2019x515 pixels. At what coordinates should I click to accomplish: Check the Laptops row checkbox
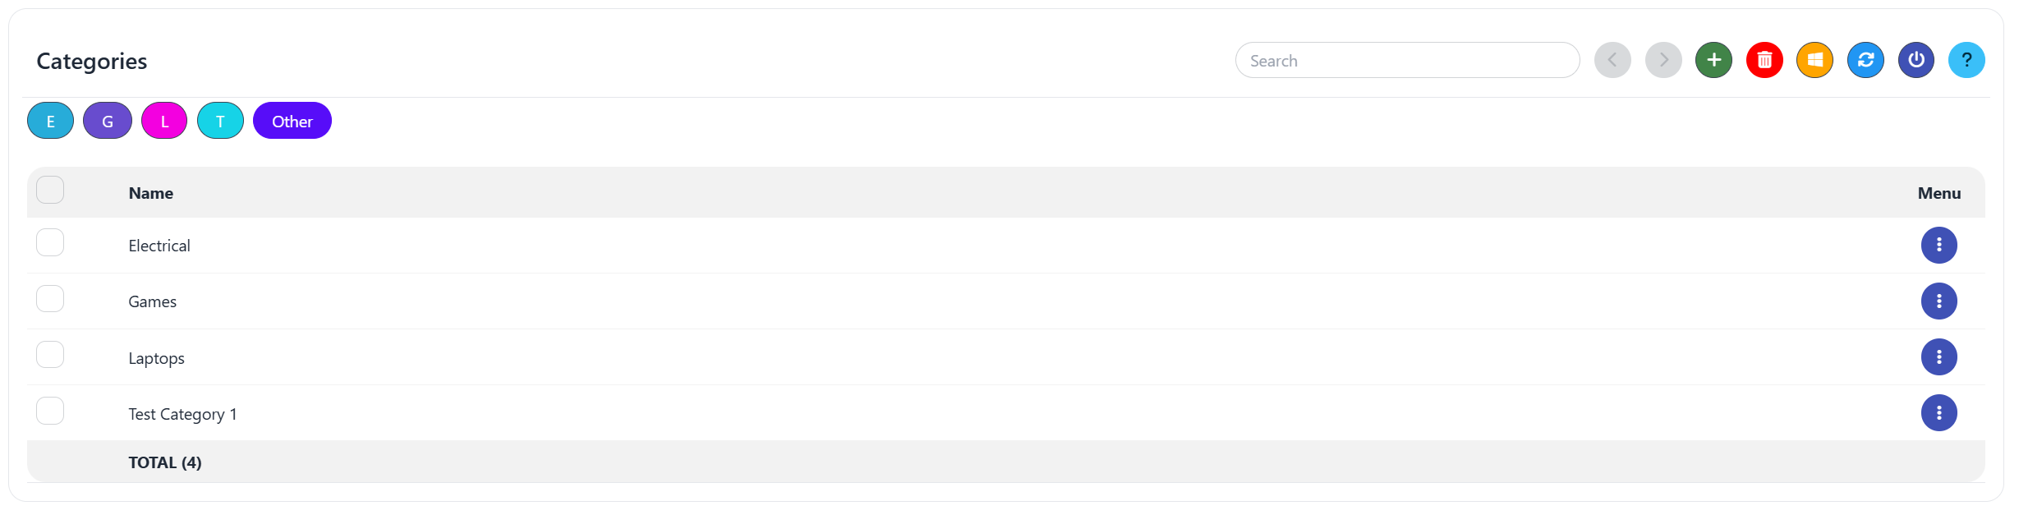(x=50, y=355)
